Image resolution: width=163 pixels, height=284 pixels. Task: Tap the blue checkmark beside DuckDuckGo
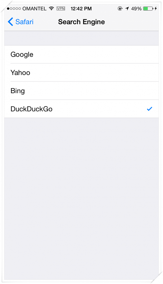[149, 109]
